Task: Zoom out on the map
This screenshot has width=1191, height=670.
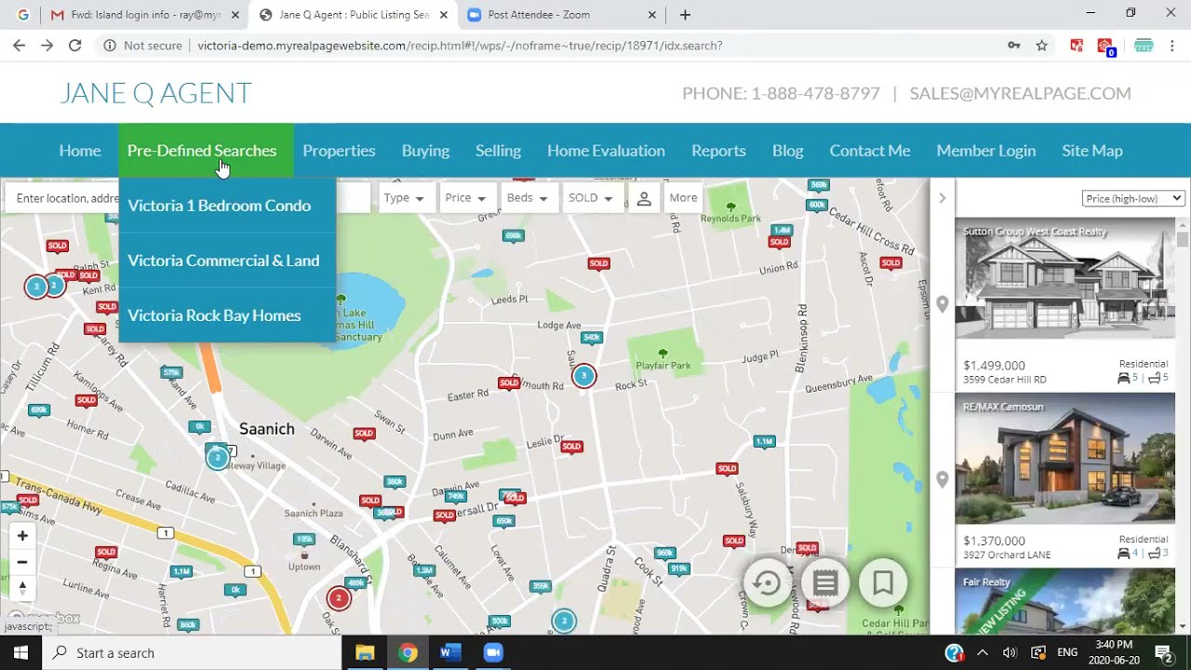Action: coord(22,562)
